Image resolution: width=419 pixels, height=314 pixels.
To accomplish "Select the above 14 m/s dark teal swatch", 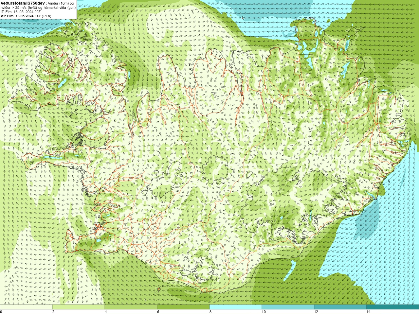I will (x=393, y=307).
